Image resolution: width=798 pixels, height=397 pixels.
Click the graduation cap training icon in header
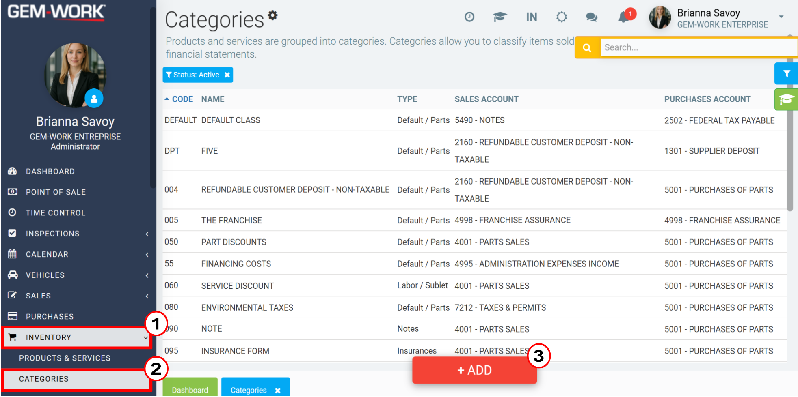500,17
